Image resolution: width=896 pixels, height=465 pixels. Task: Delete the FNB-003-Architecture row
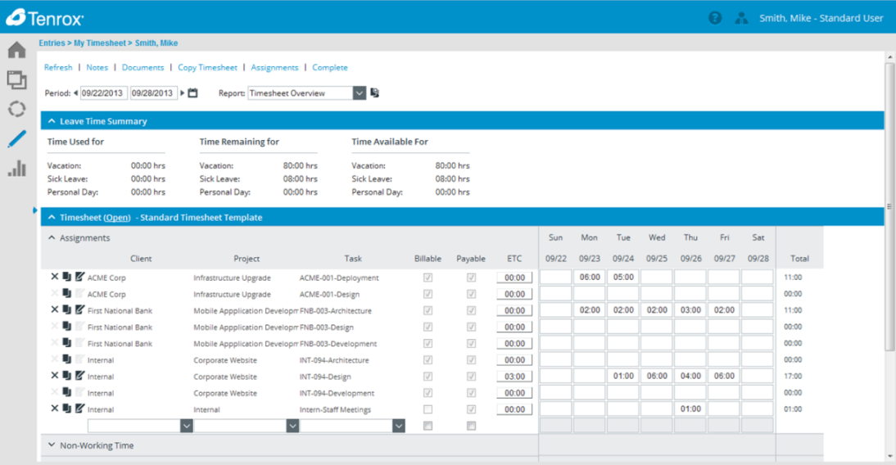pos(54,309)
